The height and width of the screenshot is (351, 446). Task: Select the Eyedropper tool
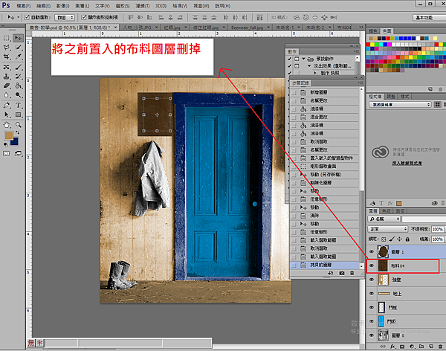pos(18,57)
